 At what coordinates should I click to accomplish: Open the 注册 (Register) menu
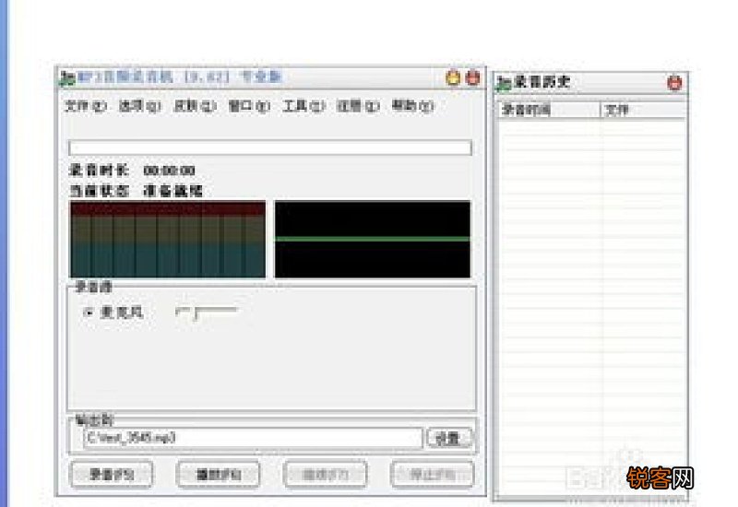358,106
